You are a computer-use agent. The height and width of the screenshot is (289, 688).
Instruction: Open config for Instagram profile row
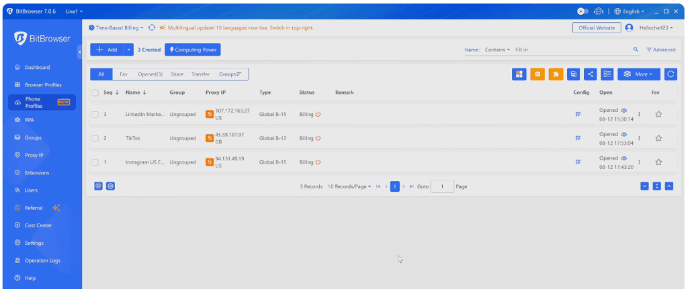coord(578,162)
